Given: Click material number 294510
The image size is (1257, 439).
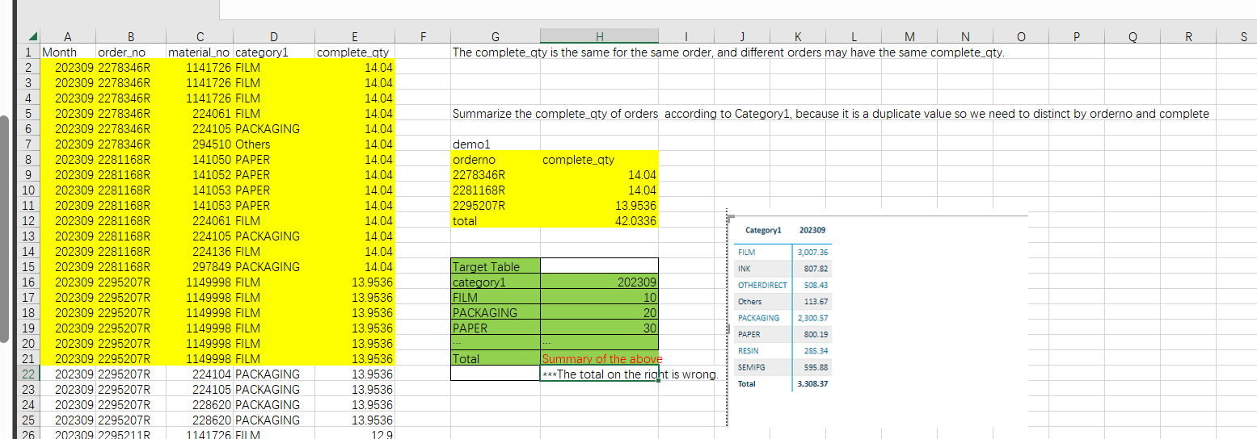Looking at the screenshot, I should (199, 144).
